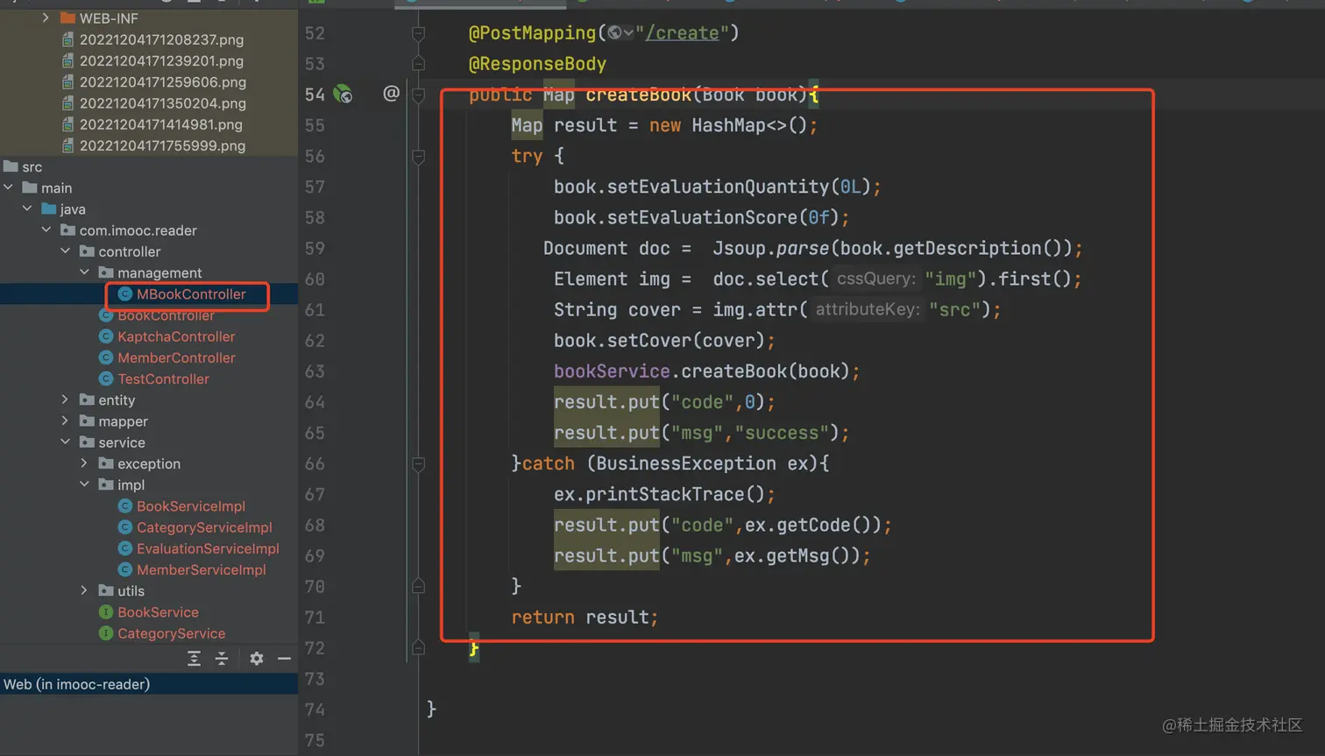
Task: Collapse the service package
Action: tap(66, 442)
